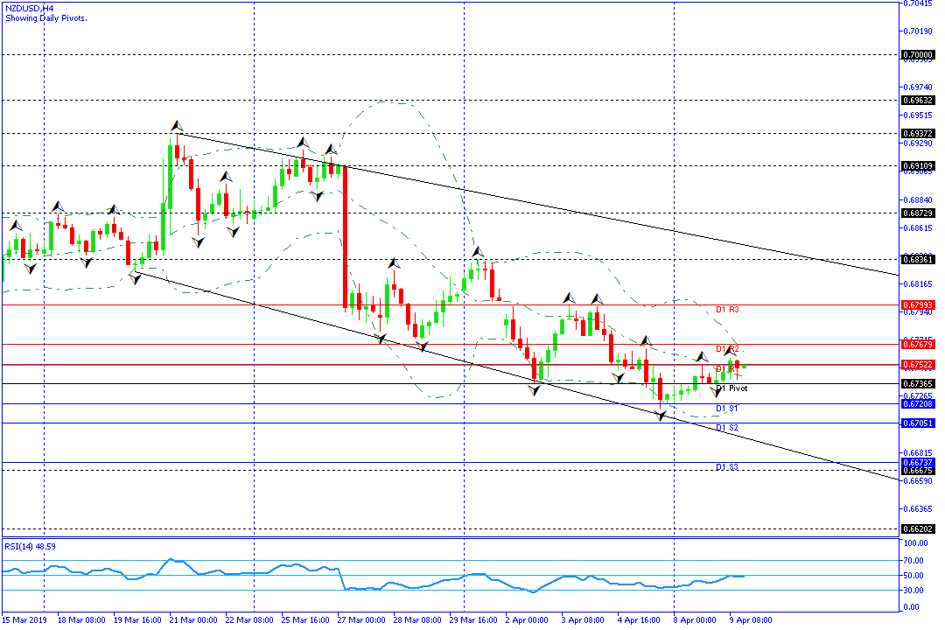945x630 pixels.
Task: Click the 0.66675 price level tag
Action: 918,470
